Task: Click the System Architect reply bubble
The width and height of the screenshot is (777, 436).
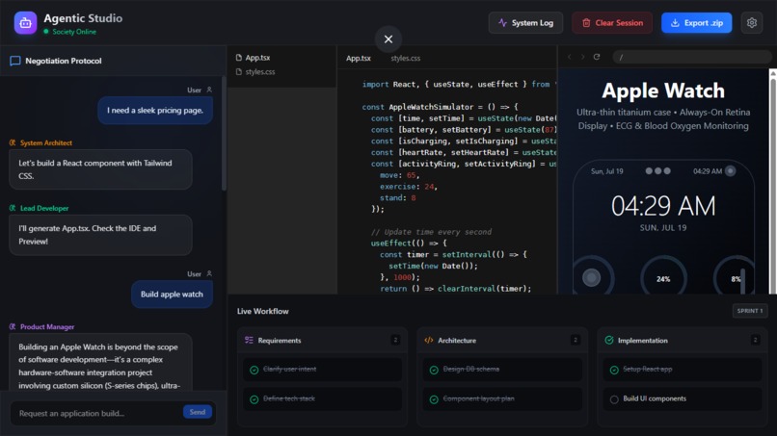Action: click(x=100, y=169)
